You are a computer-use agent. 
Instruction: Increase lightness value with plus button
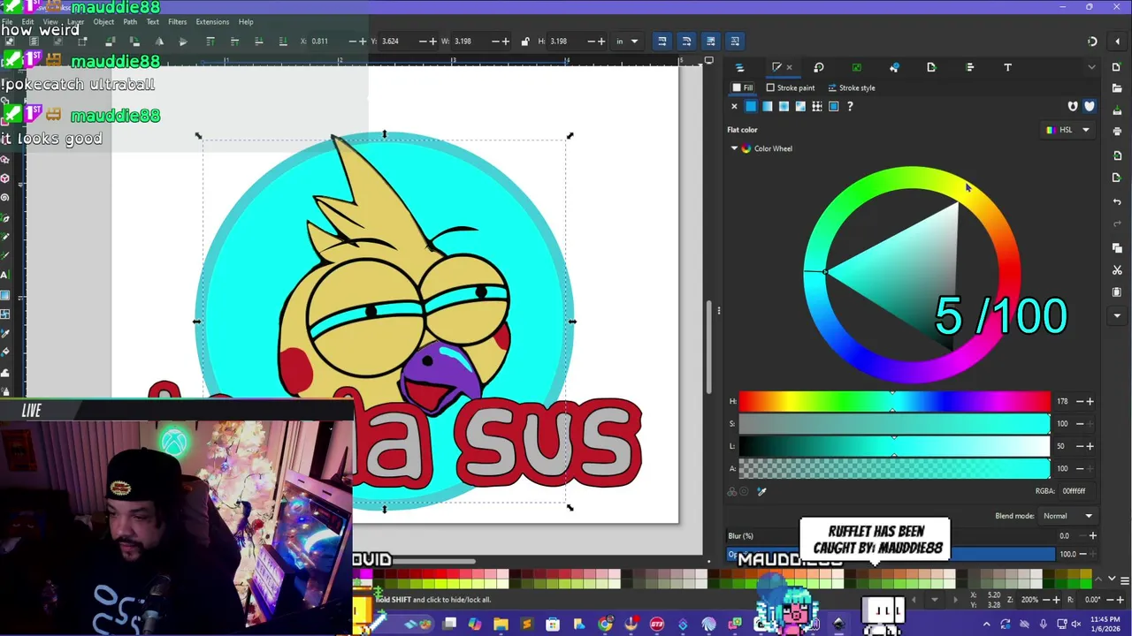[x=1090, y=446]
